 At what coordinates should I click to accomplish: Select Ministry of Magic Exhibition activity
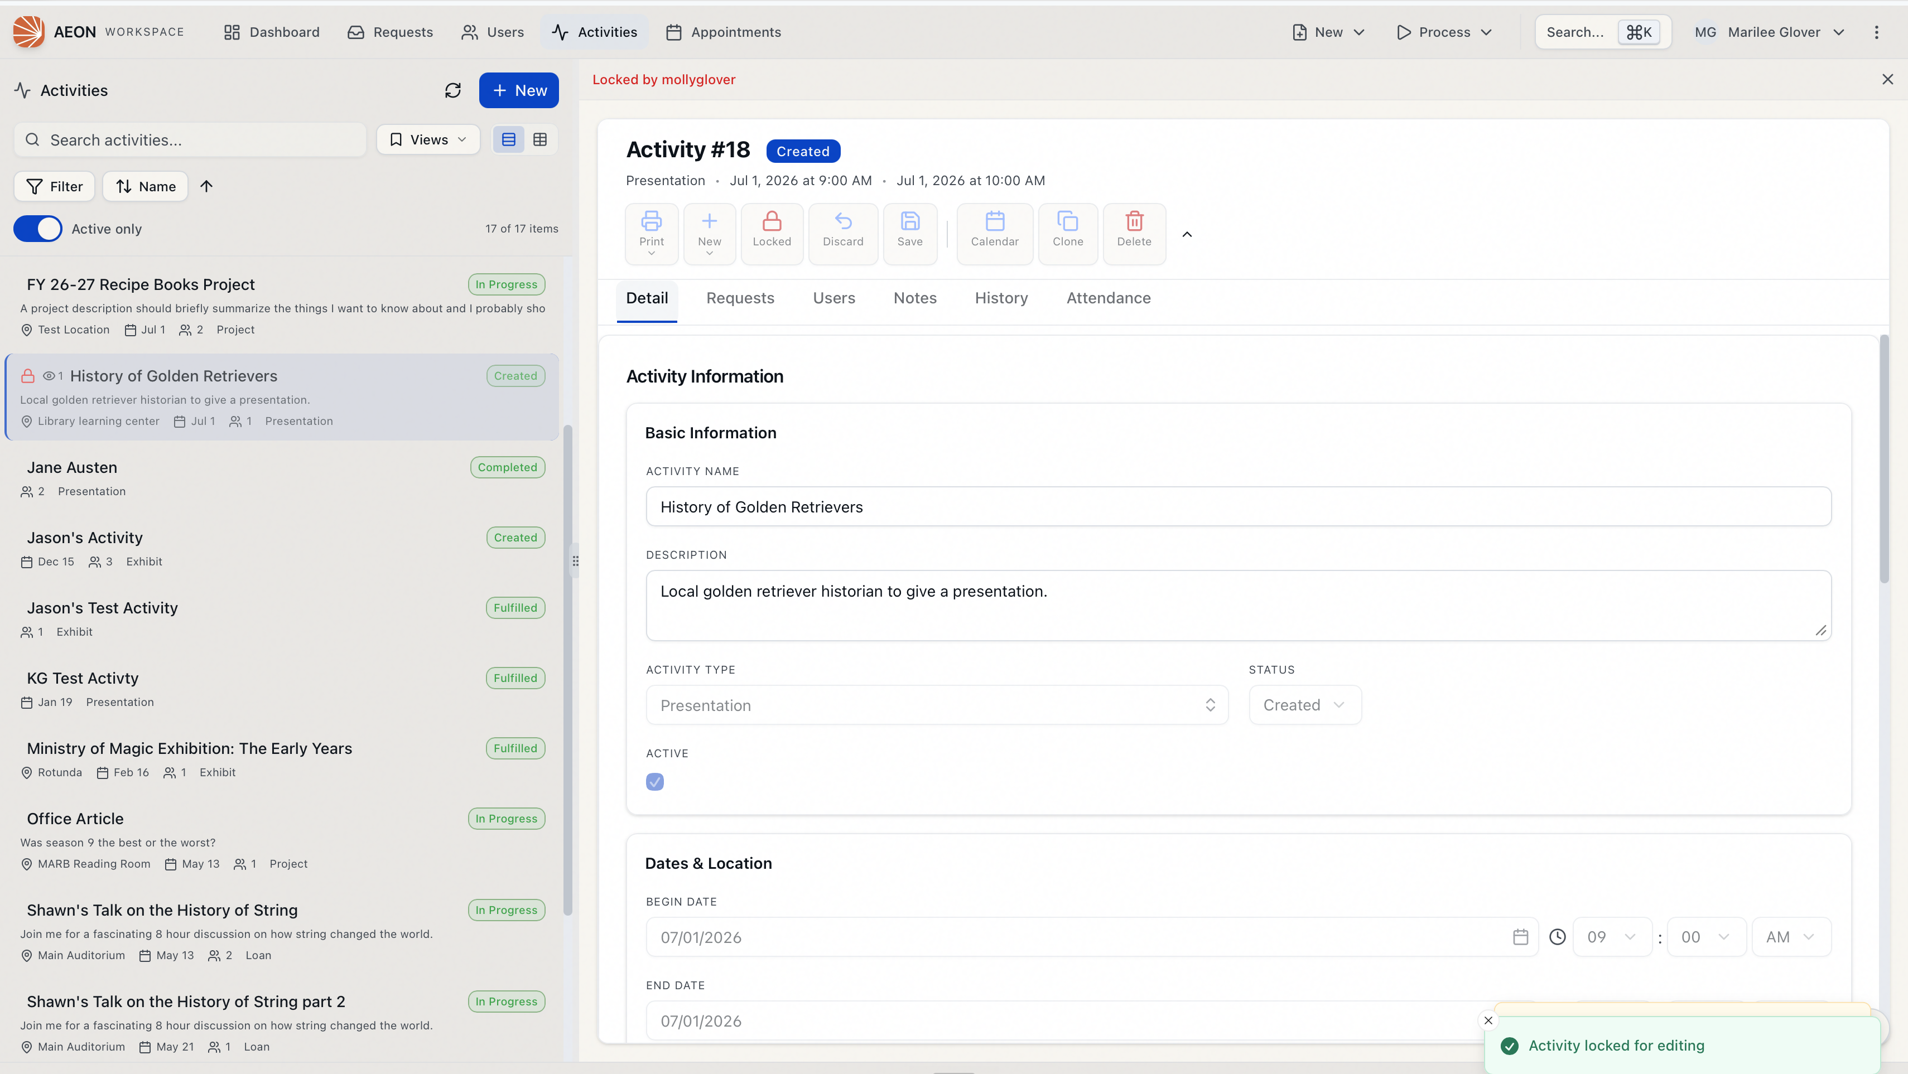coord(282,759)
